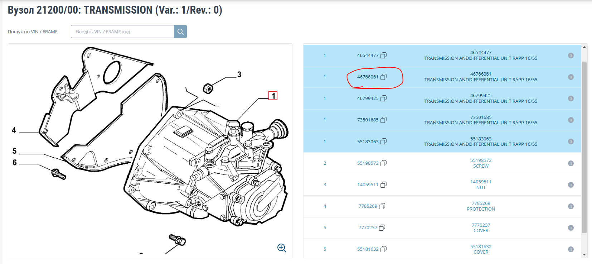Zoom into the transmission diagram

click(x=282, y=248)
